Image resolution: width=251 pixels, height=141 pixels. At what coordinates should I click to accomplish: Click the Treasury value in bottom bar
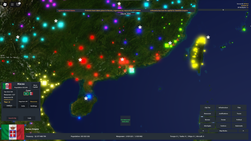tap(36, 136)
